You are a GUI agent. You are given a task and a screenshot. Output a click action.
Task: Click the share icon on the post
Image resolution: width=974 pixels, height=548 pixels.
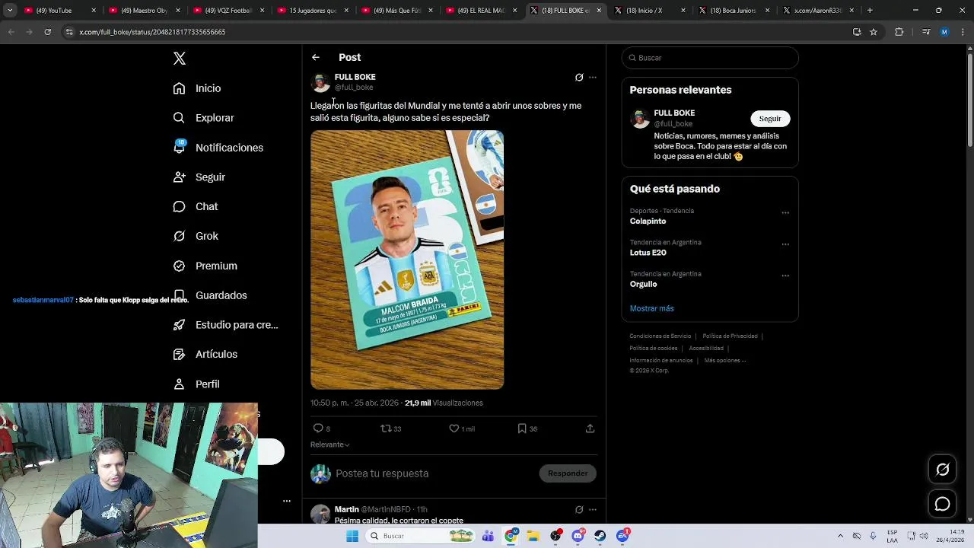coord(590,429)
